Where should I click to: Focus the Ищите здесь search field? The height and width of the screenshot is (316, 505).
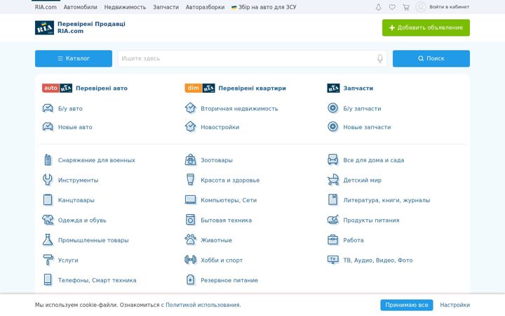point(252,59)
